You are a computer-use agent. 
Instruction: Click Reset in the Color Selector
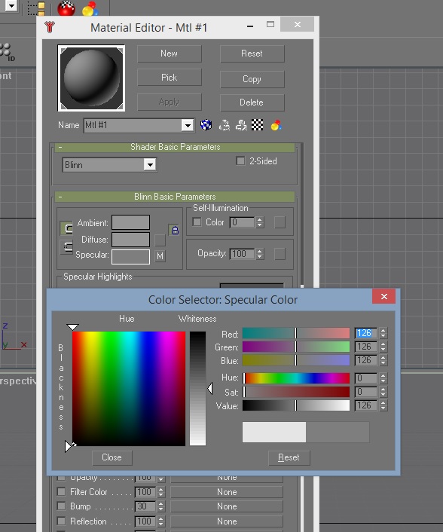pyautogui.click(x=289, y=457)
